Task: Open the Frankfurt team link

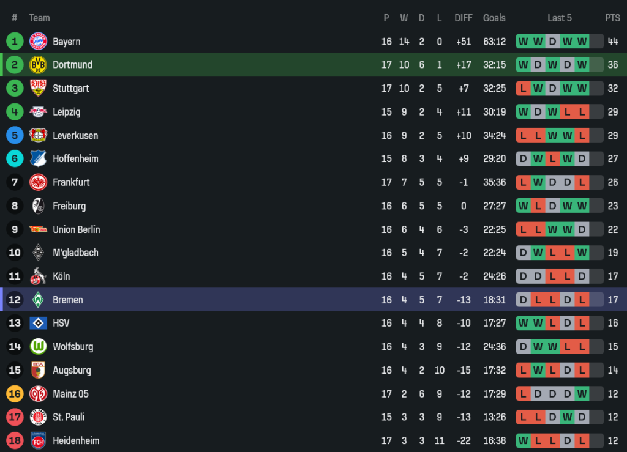Action: point(71,182)
